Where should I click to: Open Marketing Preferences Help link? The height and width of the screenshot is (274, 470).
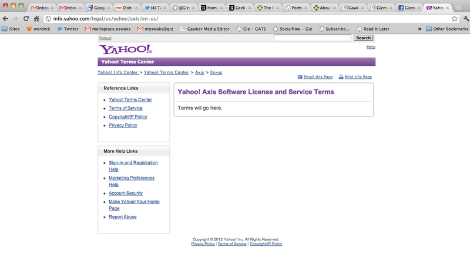131,181
